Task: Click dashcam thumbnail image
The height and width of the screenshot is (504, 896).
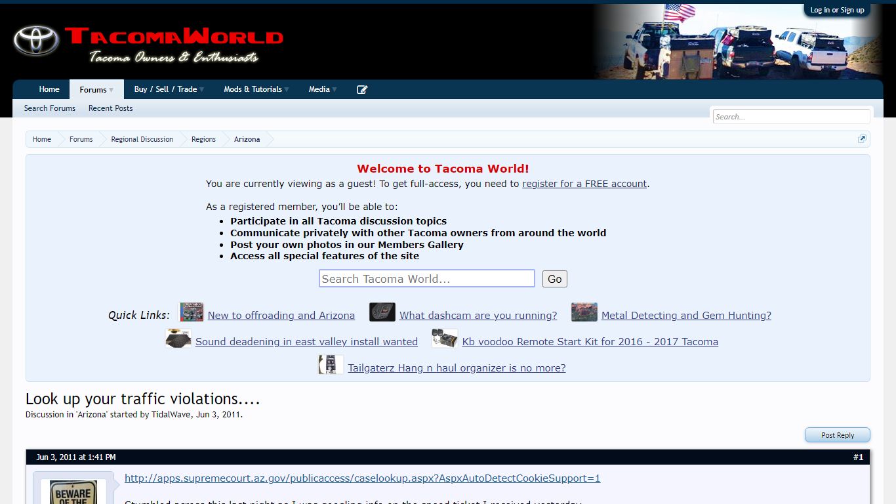Action: pos(382,312)
